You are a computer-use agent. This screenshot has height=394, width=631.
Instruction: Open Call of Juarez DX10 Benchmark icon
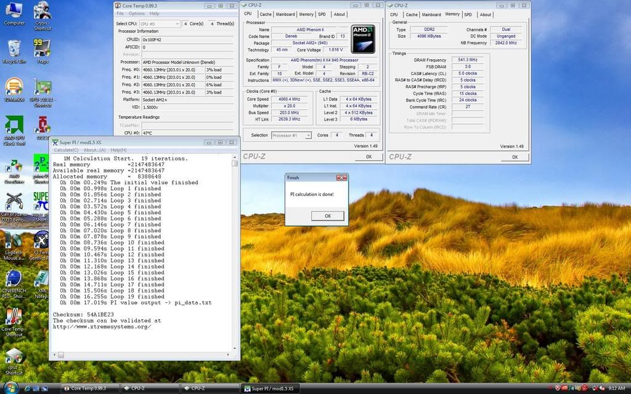14,207
